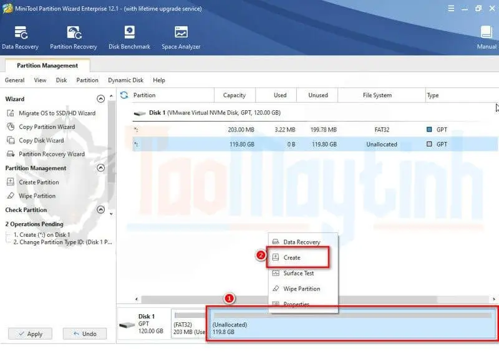Launch Partition Recovery from the toolbar
499x354 pixels.
(74, 37)
